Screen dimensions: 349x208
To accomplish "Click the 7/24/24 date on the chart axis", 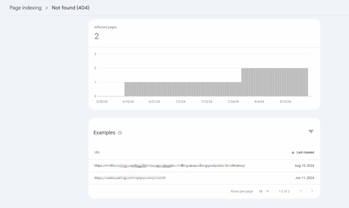I will (233, 102).
